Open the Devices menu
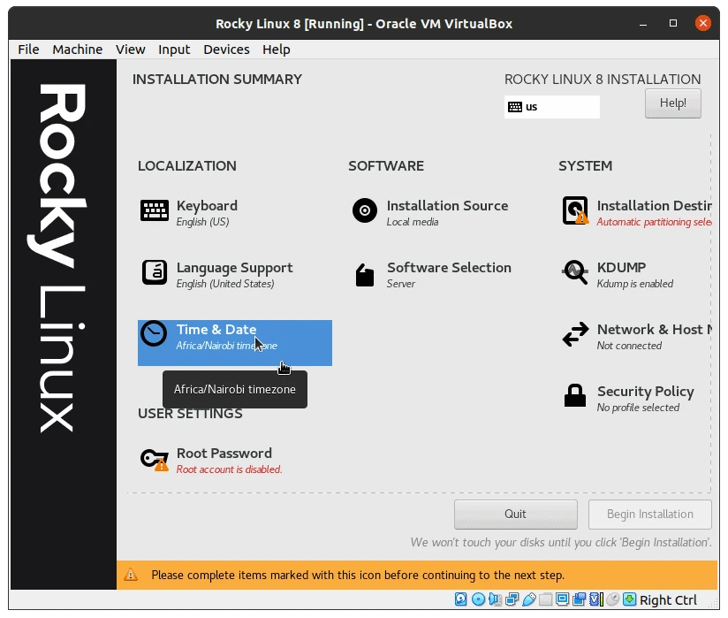This screenshot has width=728, height=618. (226, 50)
